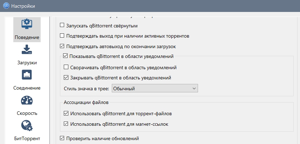Open the Стиль значка в трее dropdown
This screenshot has width=300, height=144.
[x=155, y=89]
